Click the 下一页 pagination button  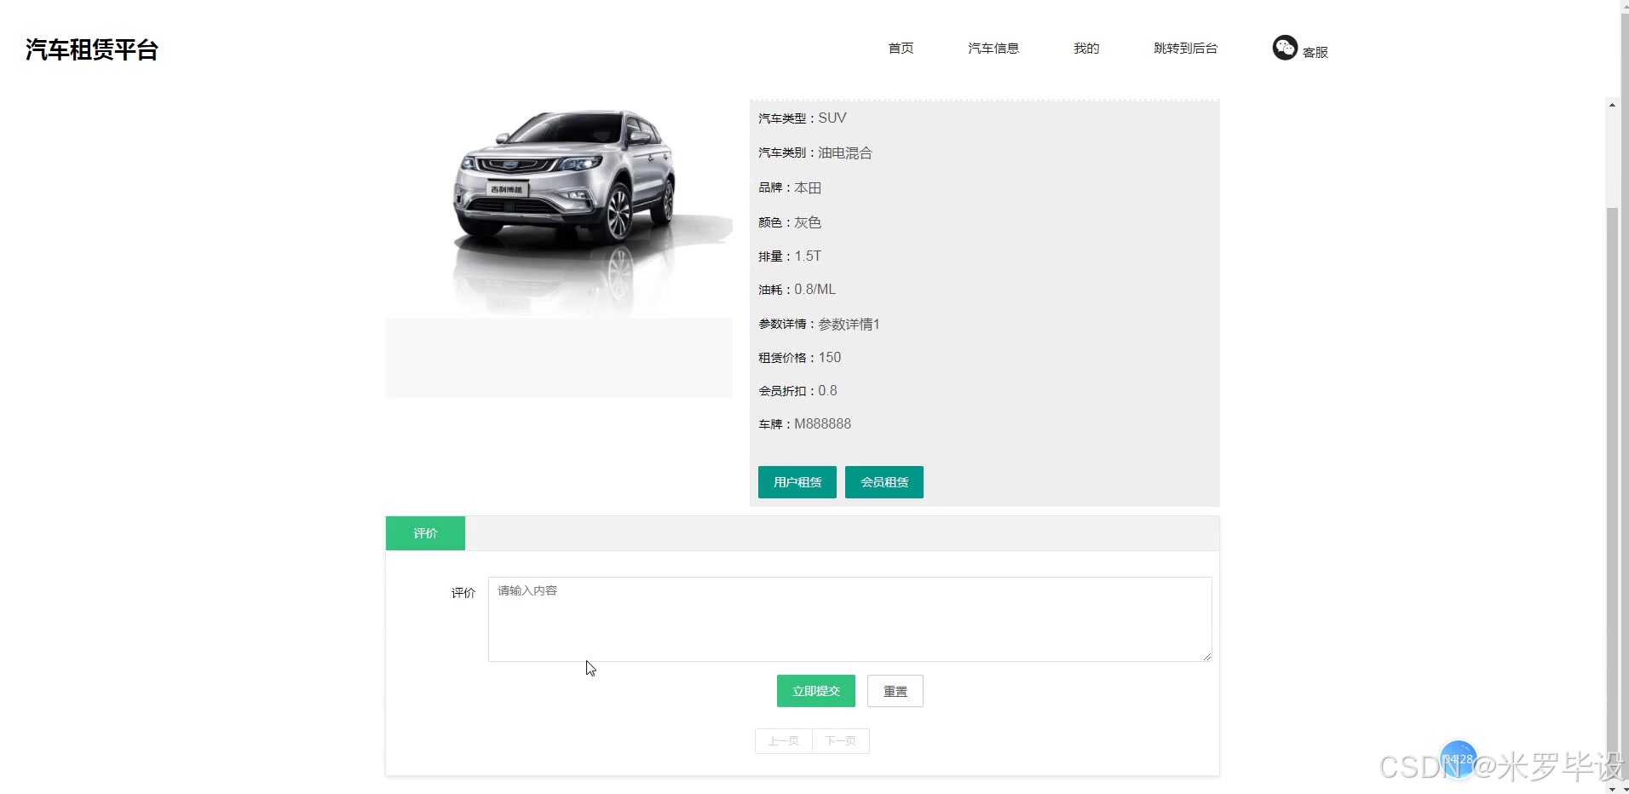coord(841,741)
